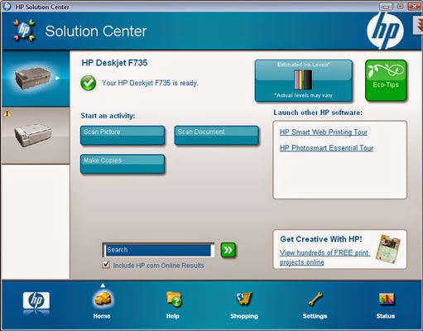
Task: Click 'Your HP Deskjet F735 is ready.' text
Action: click(150, 83)
